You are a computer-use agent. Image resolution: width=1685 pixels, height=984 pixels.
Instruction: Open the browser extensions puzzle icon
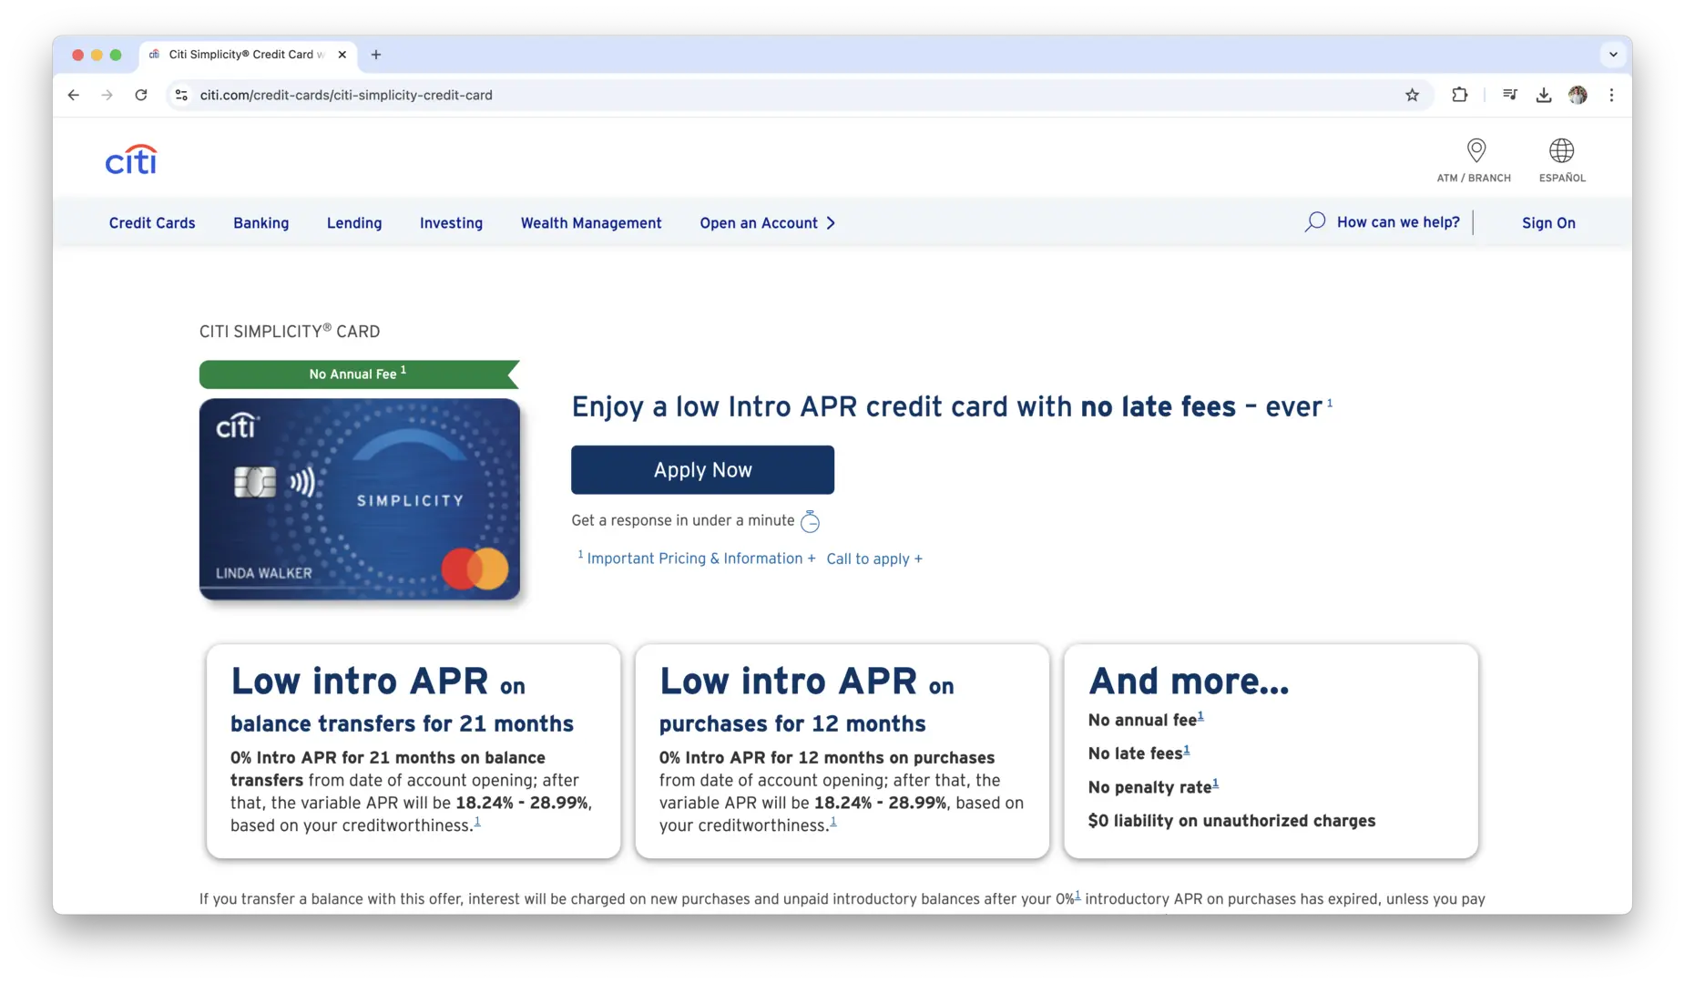[x=1459, y=95]
